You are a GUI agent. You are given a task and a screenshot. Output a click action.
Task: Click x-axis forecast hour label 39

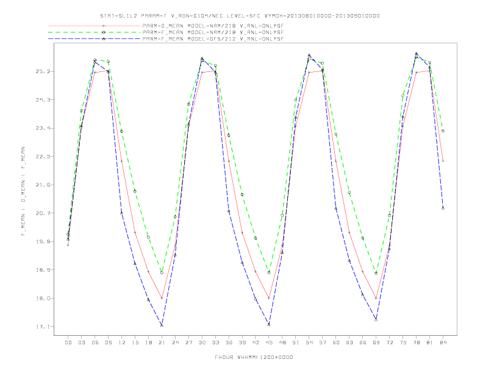(242, 343)
